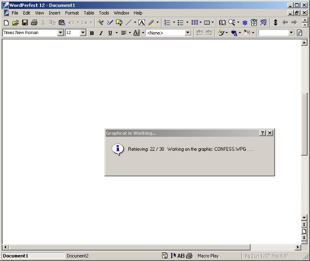Save the document with floppy icon
The image size is (310, 261).
click(x=25, y=23)
